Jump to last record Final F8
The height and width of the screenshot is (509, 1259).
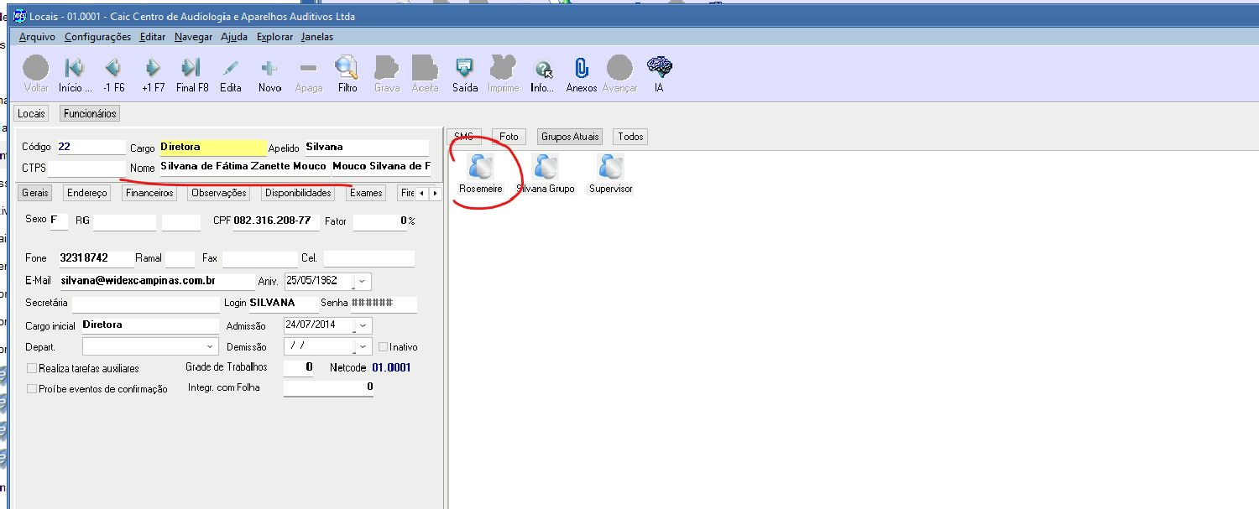click(x=191, y=68)
